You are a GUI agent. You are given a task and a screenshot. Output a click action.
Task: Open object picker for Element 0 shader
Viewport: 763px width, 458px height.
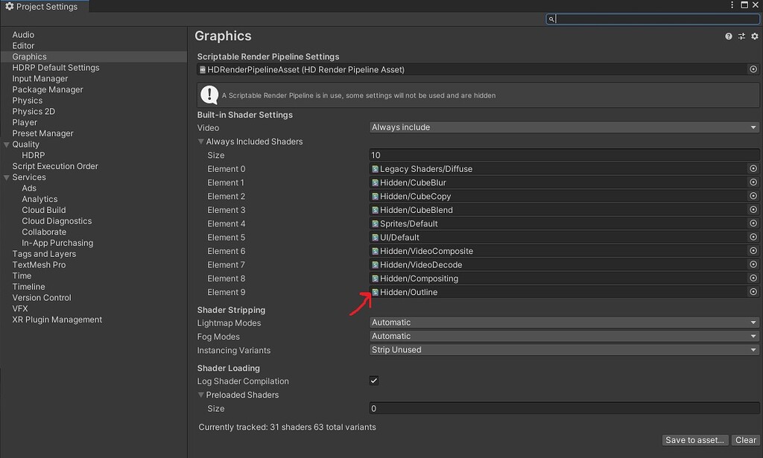[x=753, y=169]
